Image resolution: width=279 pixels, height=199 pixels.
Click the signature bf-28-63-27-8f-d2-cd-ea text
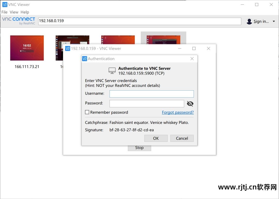tap(132, 130)
